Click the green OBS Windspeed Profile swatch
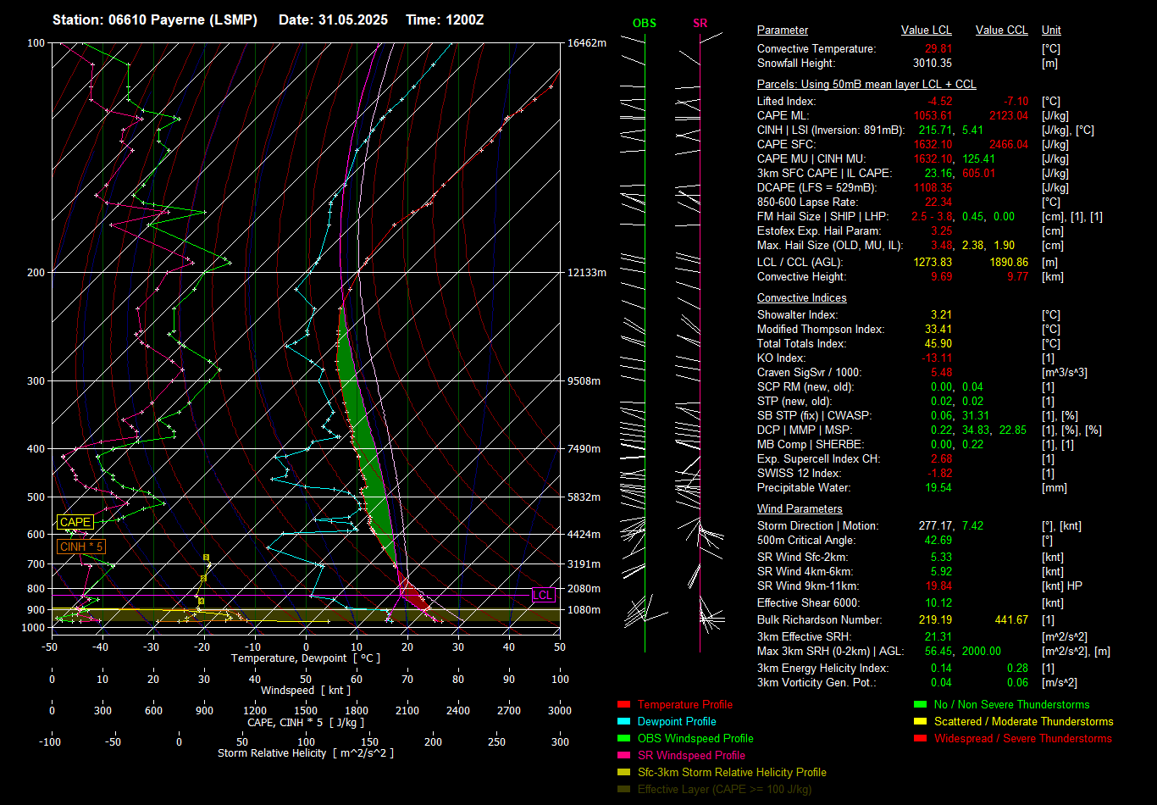Viewport: 1157px width, 805px height. (624, 739)
